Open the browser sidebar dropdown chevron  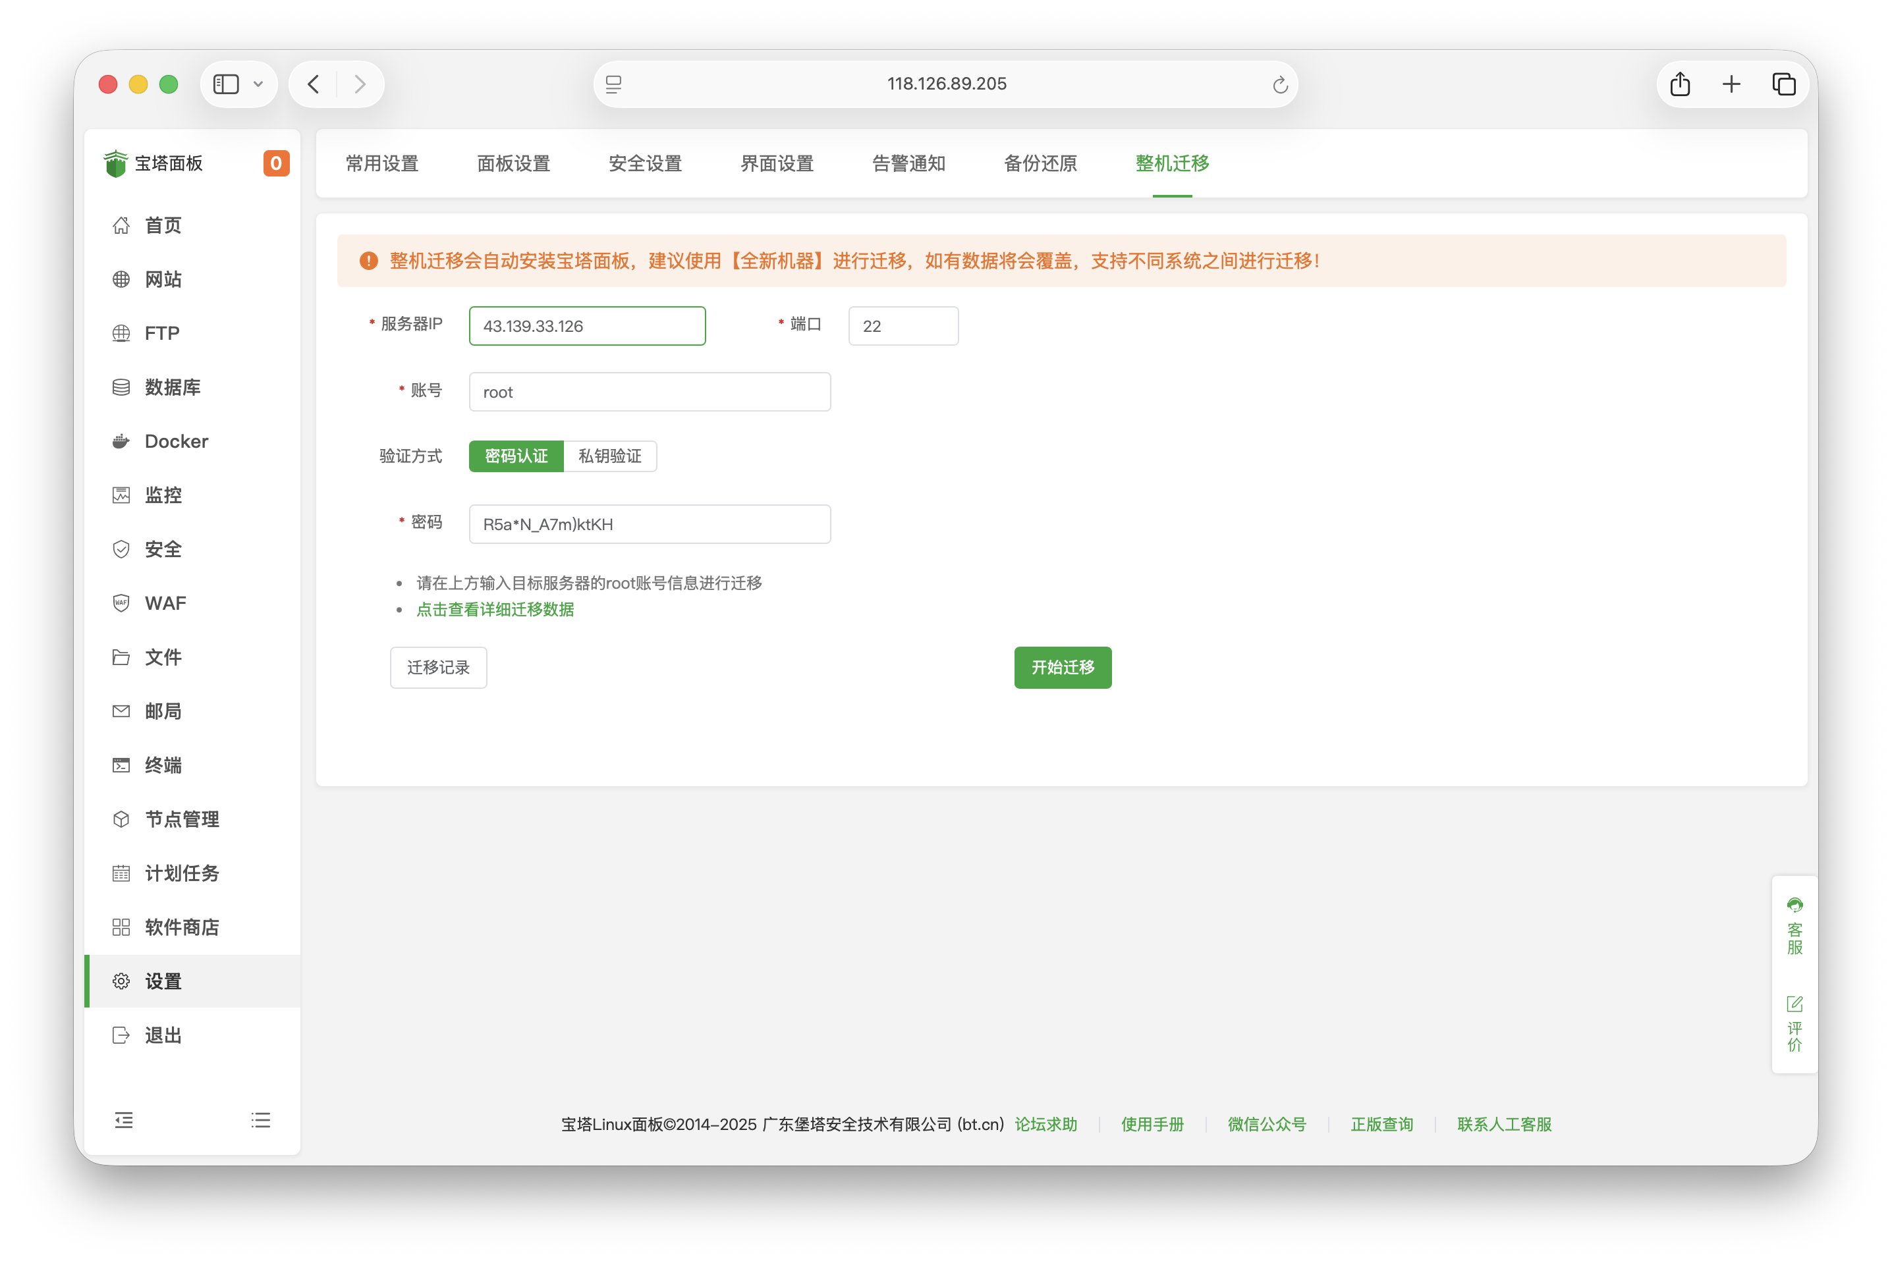click(x=258, y=84)
